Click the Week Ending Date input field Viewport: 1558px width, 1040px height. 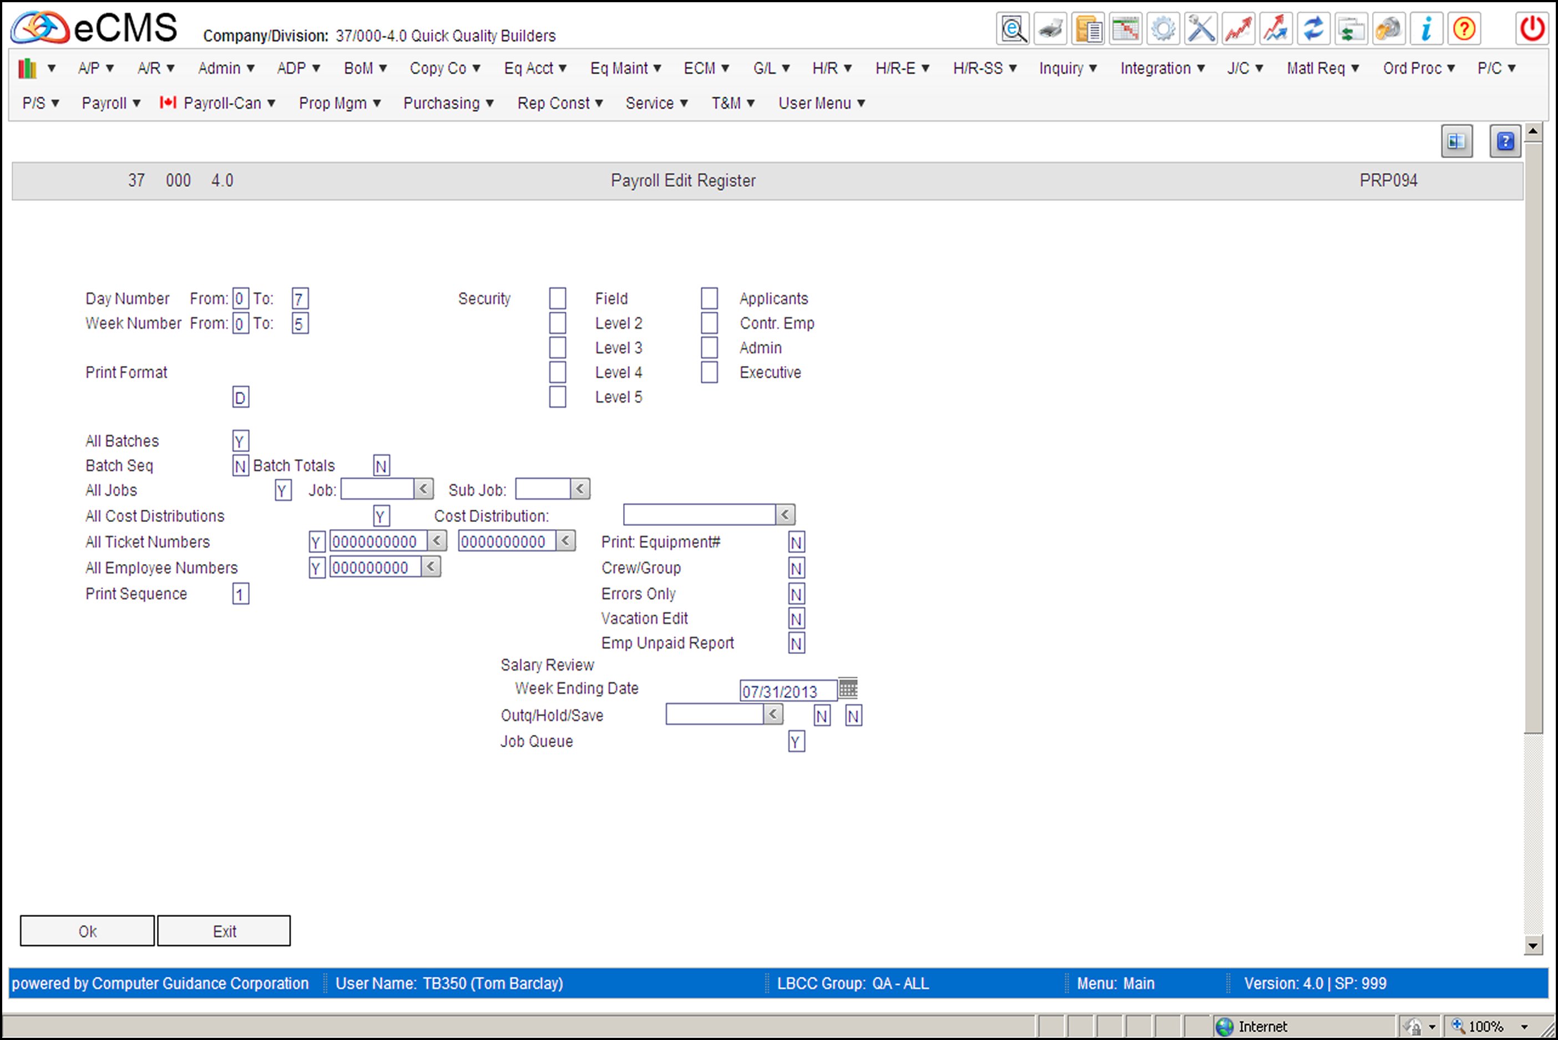click(787, 691)
